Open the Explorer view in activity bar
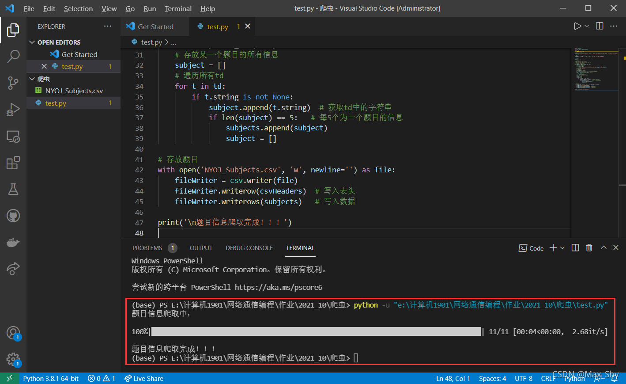Screen dimensions: 626x384 (x=13, y=30)
